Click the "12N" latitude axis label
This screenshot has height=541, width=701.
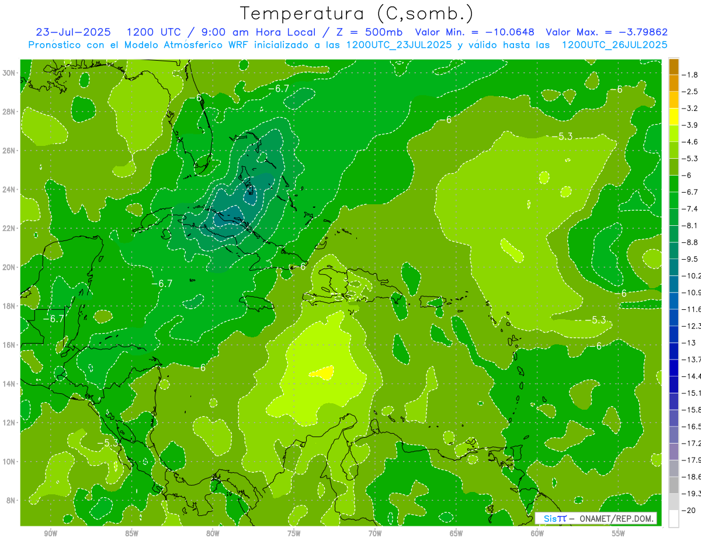(x=9, y=423)
